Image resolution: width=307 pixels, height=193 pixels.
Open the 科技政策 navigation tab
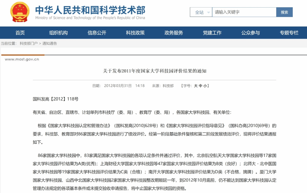click(135, 33)
